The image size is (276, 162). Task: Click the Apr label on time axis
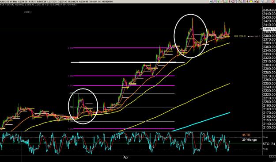[x=126, y=157]
